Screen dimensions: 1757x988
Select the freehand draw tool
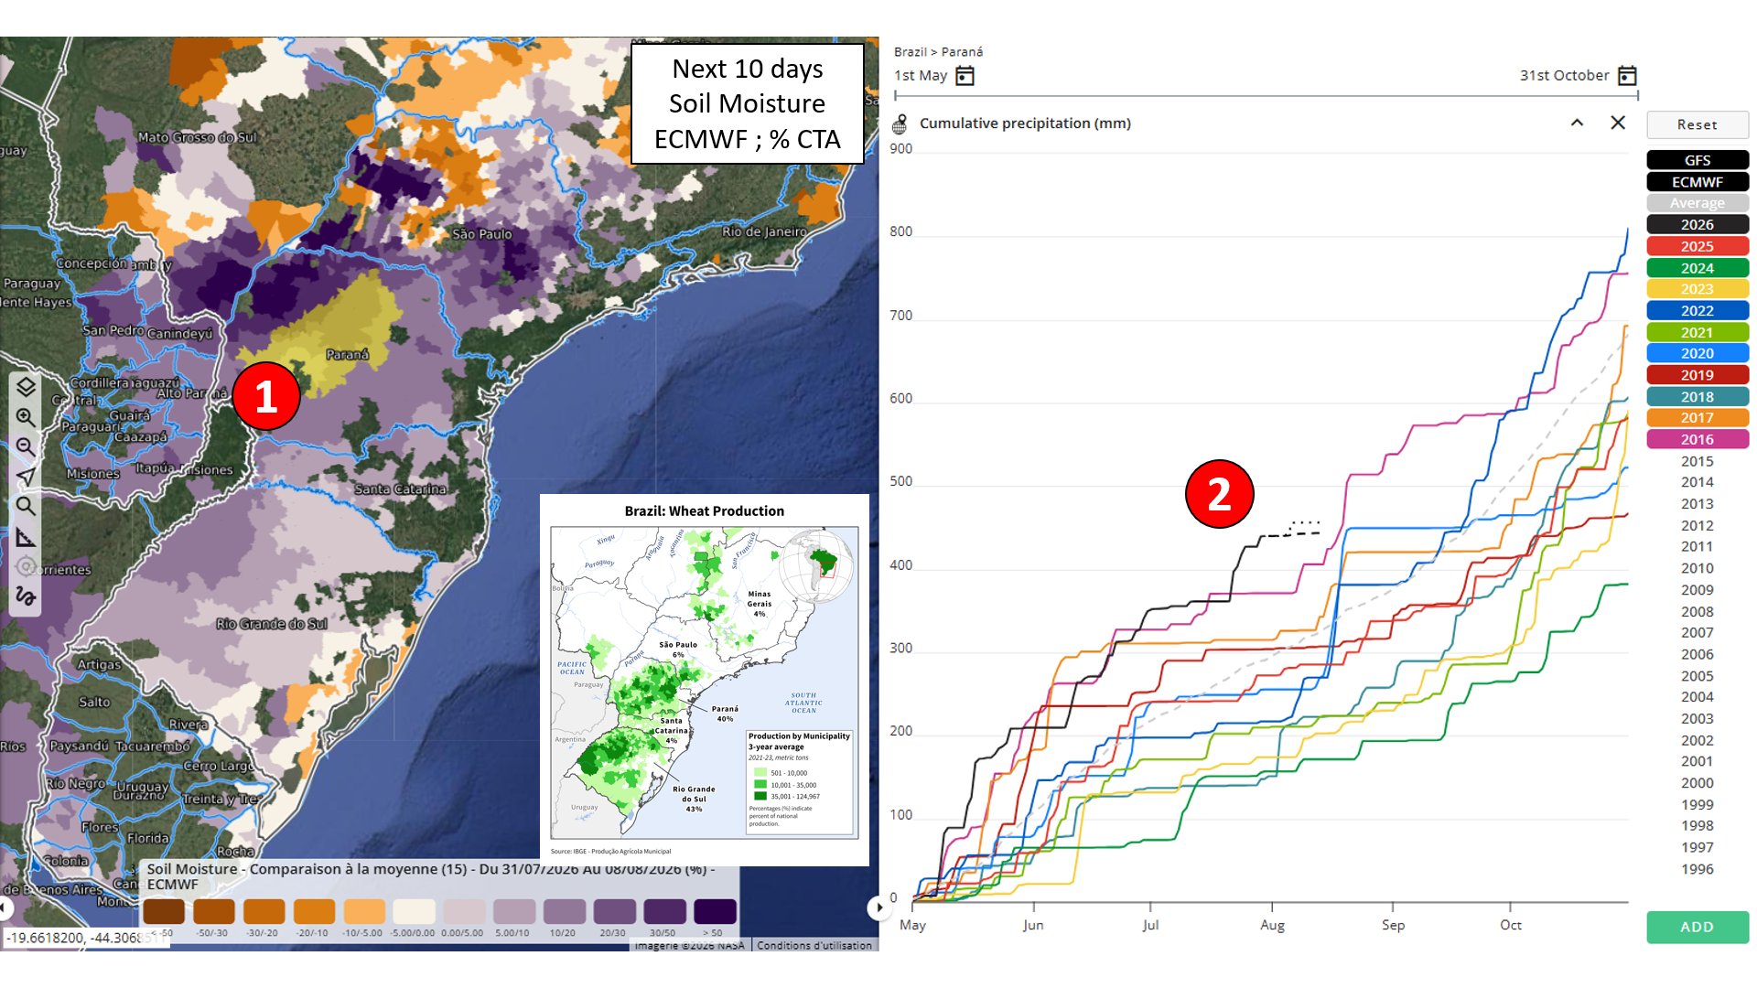click(x=26, y=596)
